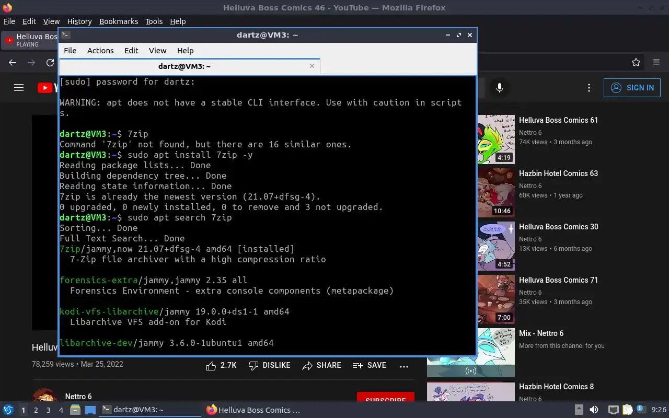Viewport: 669px width, 418px height.
Task: Select the Helluva Boss YouTube browser tab
Action: pos(30,40)
